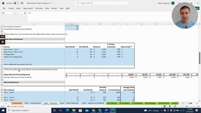Click the vertical scrollbar thumb
Screen dimensions: 201x113
coord(200,58)
